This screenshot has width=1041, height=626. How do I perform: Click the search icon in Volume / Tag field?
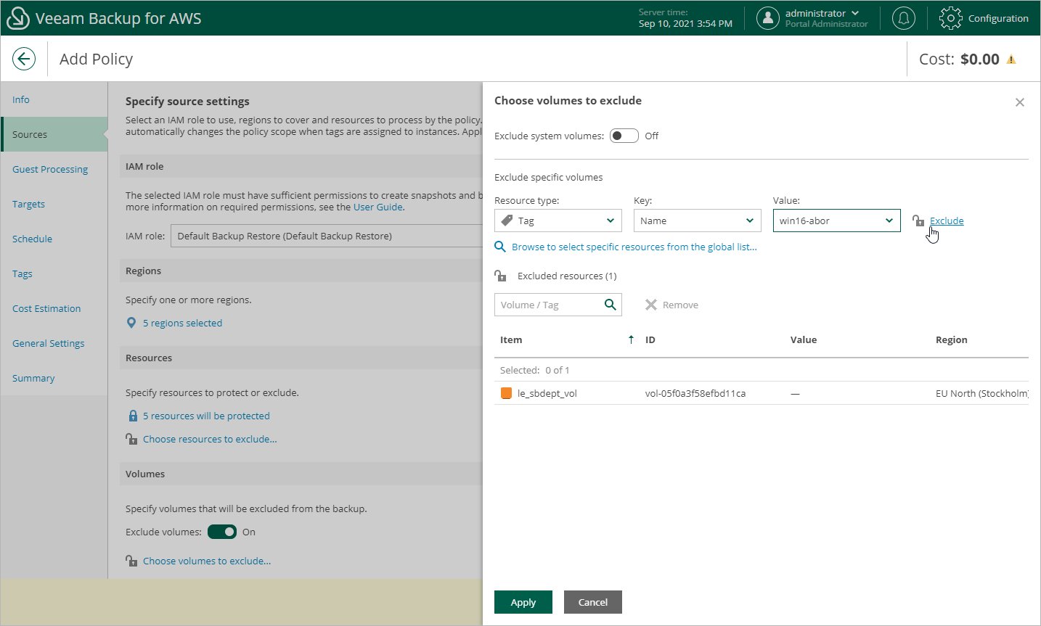point(611,305)
